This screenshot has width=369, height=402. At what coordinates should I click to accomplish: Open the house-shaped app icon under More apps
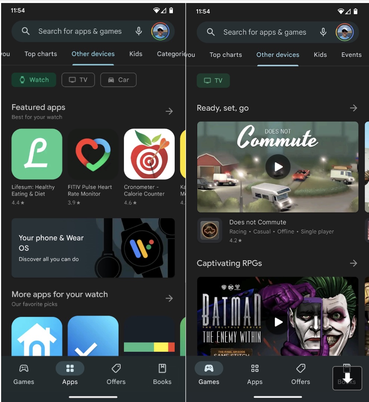(x=37, y=336)
